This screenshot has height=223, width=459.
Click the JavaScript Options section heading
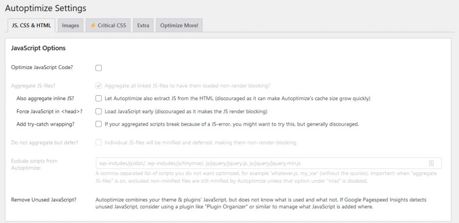[x=38, y=48]
